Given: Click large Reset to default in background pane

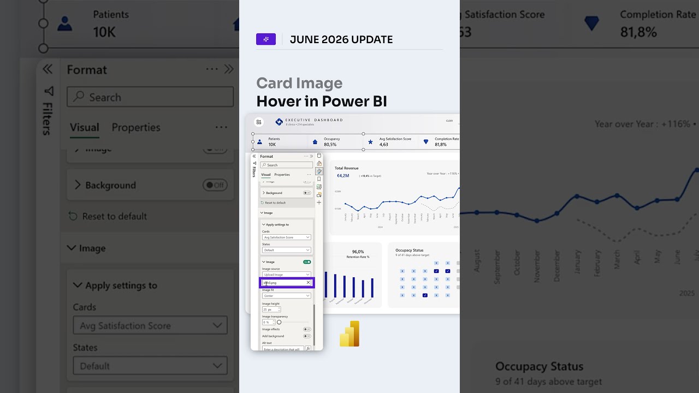Looking at the screenshot, I should click(108, 216).
